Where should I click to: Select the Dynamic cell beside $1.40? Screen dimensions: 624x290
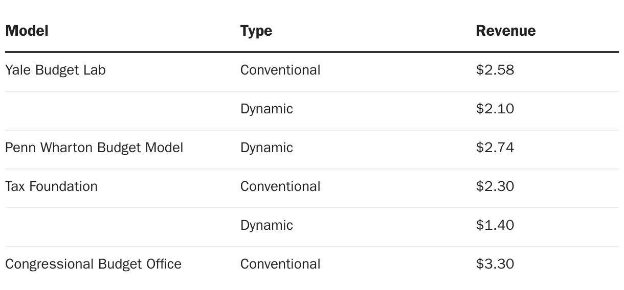pos(266,225)
